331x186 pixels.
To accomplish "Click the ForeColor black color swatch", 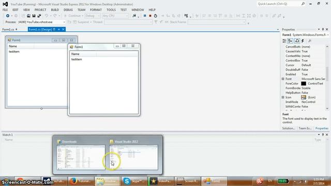I will point(304,84).
